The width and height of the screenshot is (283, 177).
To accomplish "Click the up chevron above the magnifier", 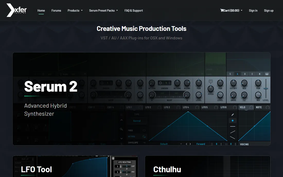I will 121,120.
